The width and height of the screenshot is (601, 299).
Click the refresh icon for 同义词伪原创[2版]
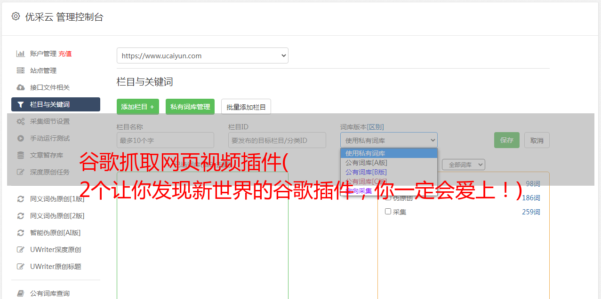click(20, 216)
